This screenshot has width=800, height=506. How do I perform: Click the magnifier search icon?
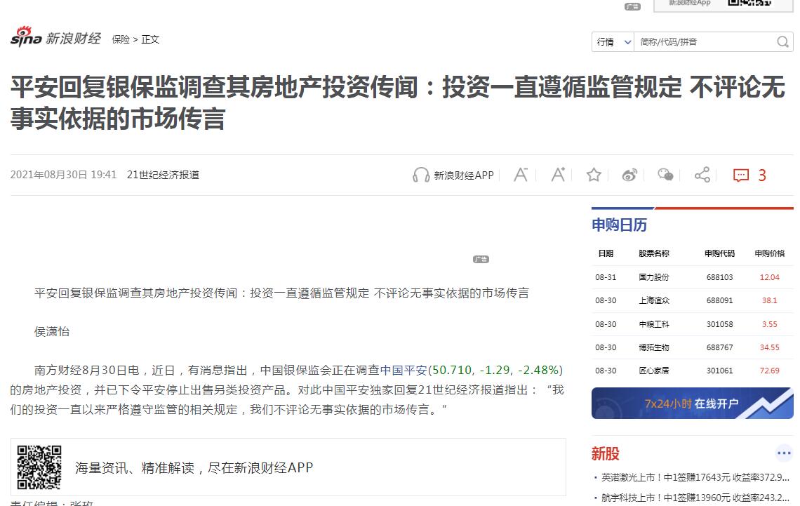click(x=782, y=42)
